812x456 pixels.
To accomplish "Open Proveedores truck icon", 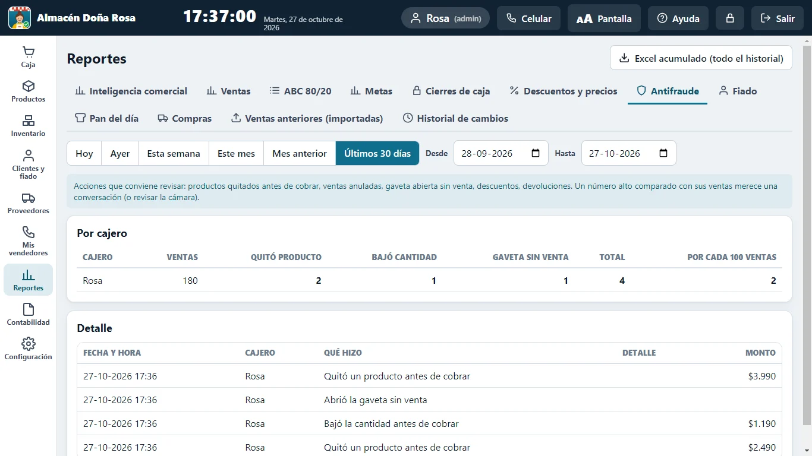I will 29,198.
